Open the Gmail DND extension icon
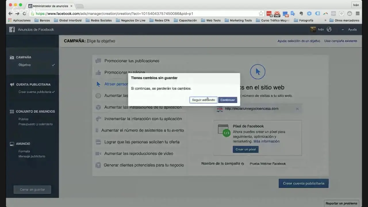This screenshot has width=368, height=207. 277,14
